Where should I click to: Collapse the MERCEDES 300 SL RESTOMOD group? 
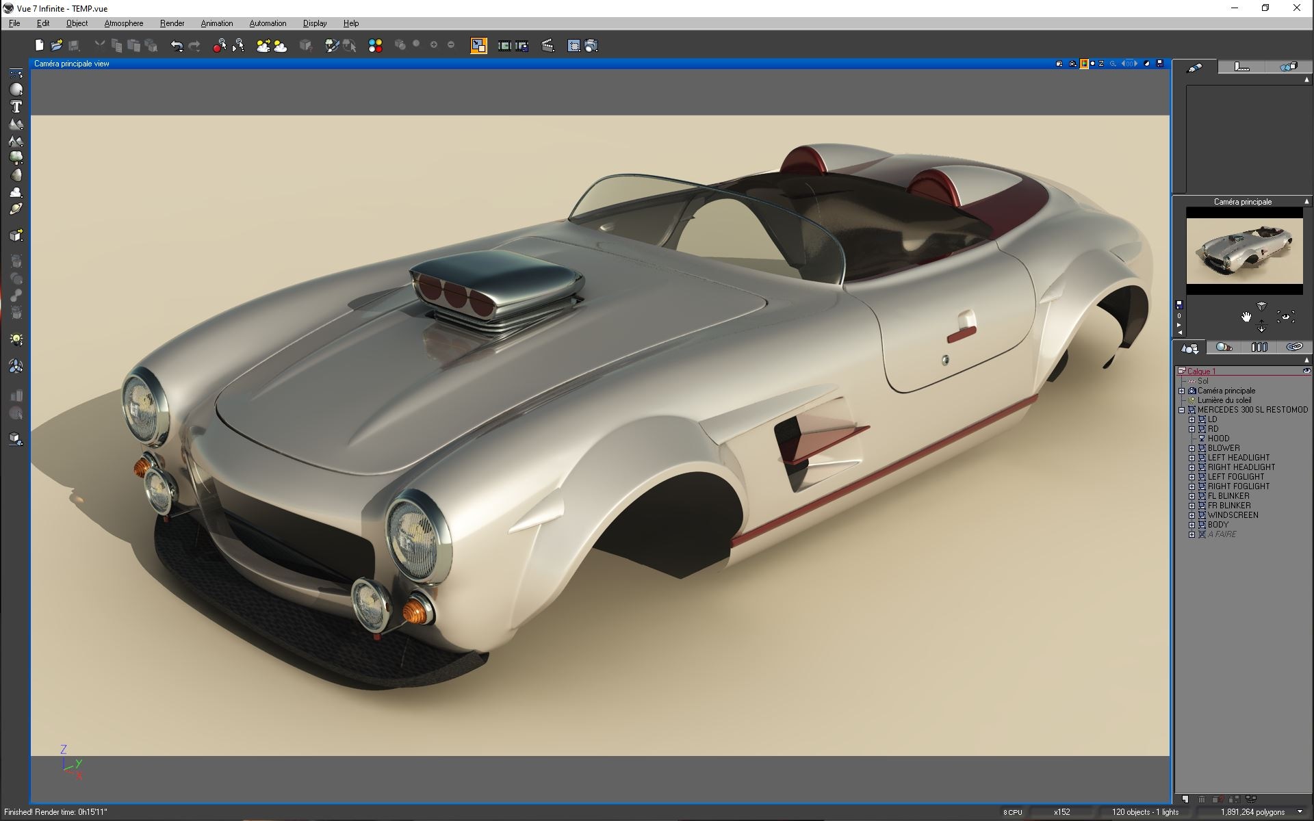point(1181,410)
